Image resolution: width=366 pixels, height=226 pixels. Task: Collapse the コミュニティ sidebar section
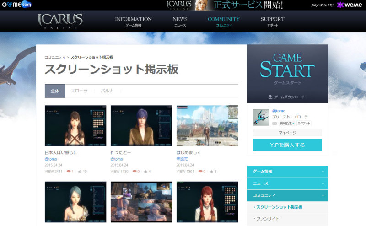point(287,196)
